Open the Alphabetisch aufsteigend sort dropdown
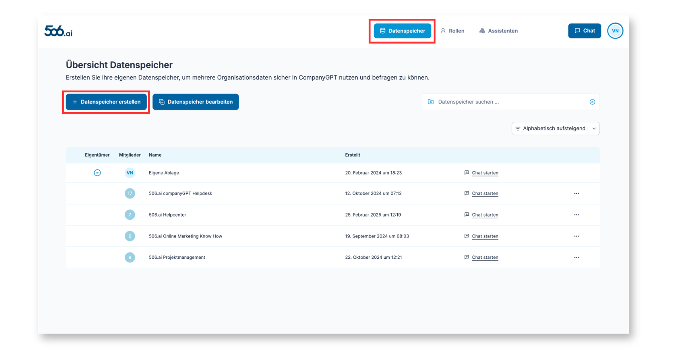The width and height of the screenshot is (674, 359). point(556,128)
